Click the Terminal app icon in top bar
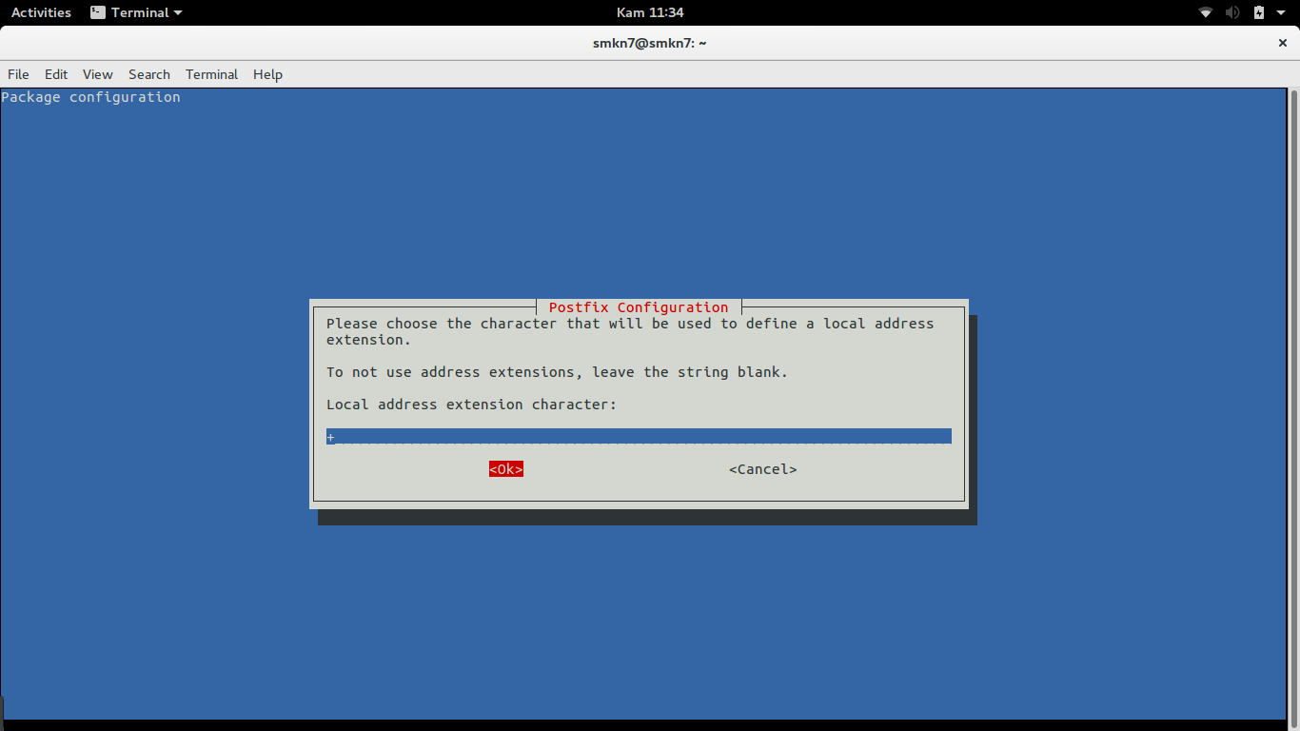This screenshot has width=1300, height=731. point(98,12)
